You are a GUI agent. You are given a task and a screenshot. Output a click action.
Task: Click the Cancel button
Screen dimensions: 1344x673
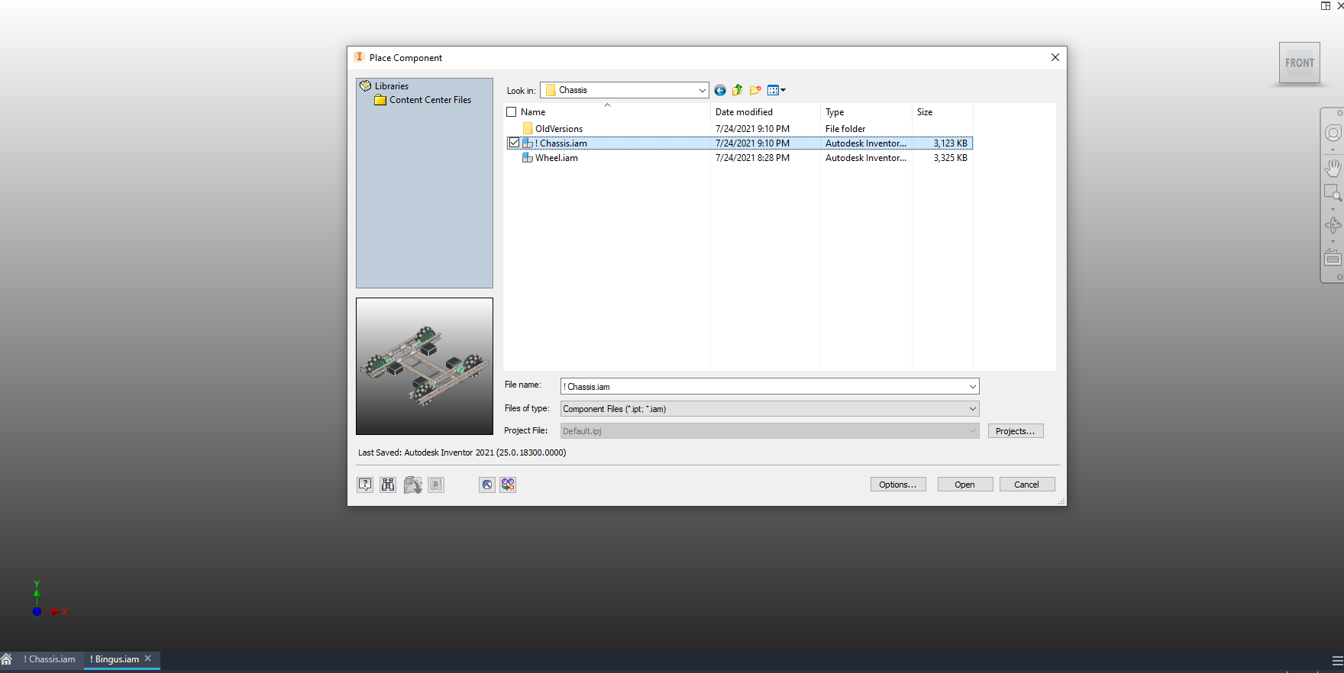click(1026, 485)
